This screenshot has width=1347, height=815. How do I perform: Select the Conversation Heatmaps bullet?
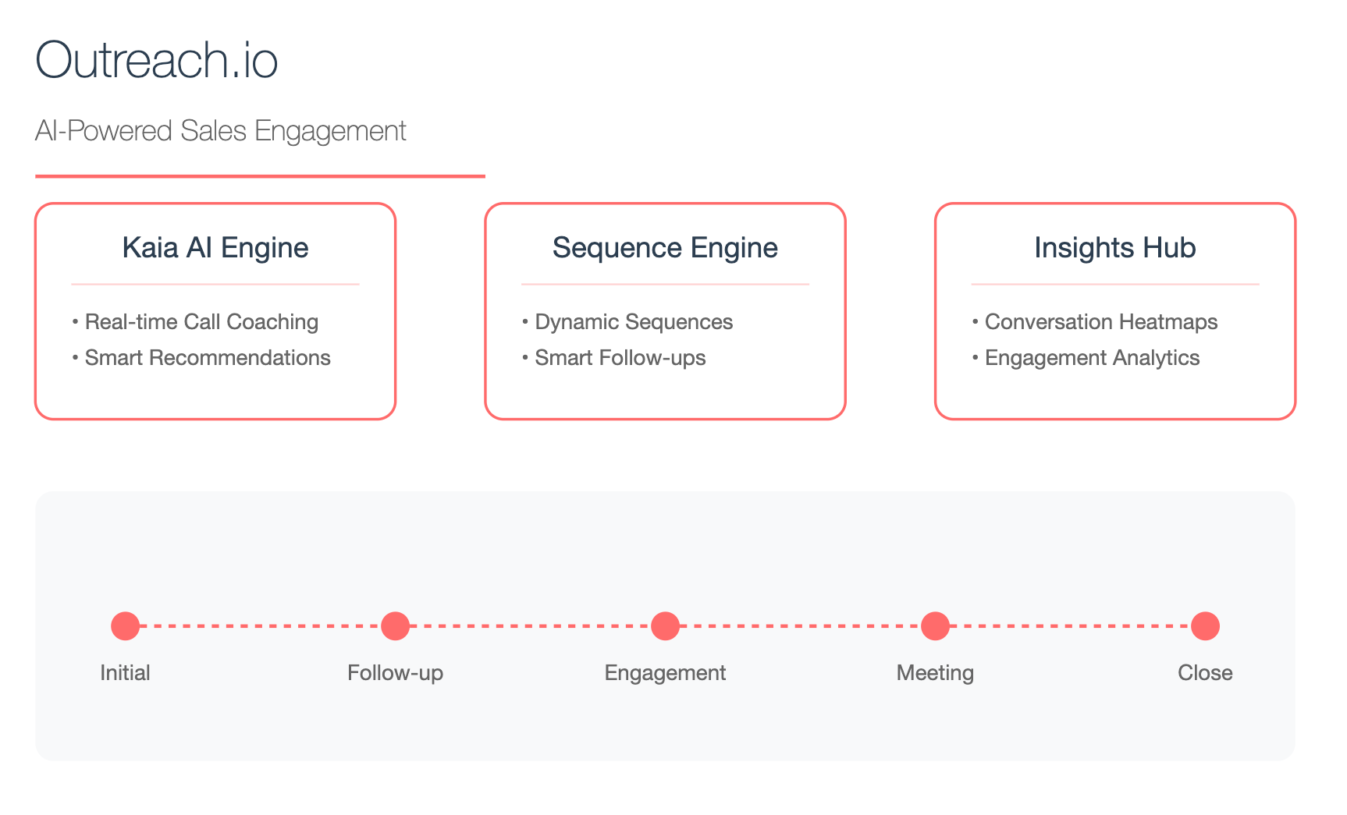tap(1094, 321)
